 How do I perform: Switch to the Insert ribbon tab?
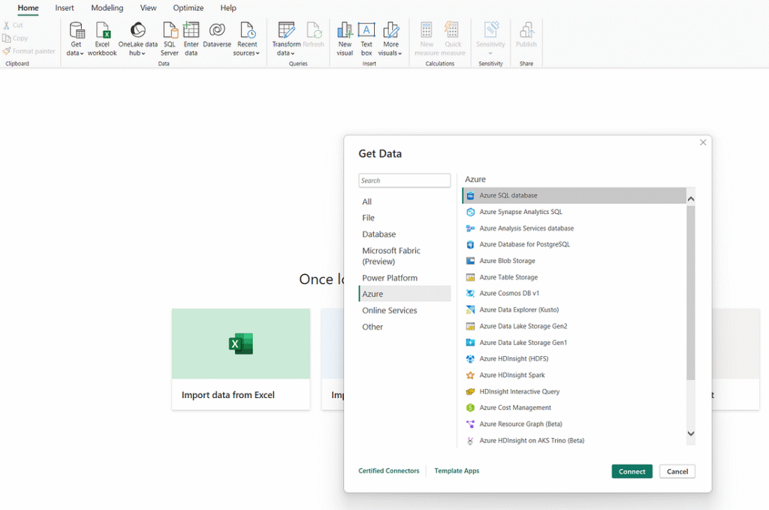pos(65,8)
